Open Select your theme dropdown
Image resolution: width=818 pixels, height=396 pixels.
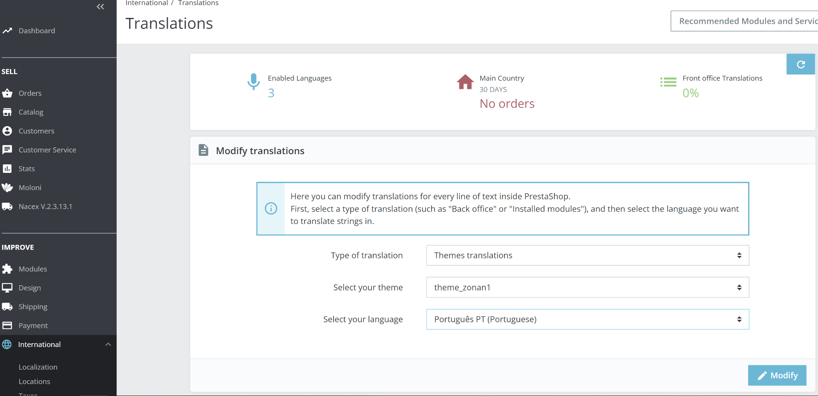click(588, 287)
